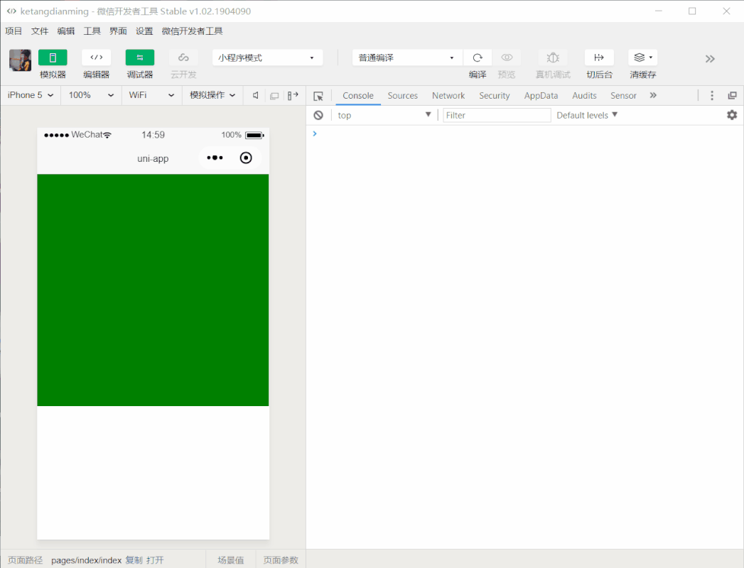The width and height of the screenshot is (744, 568).
Task: Open mini program three-dot capsule menu
Action: click(215, 158)
